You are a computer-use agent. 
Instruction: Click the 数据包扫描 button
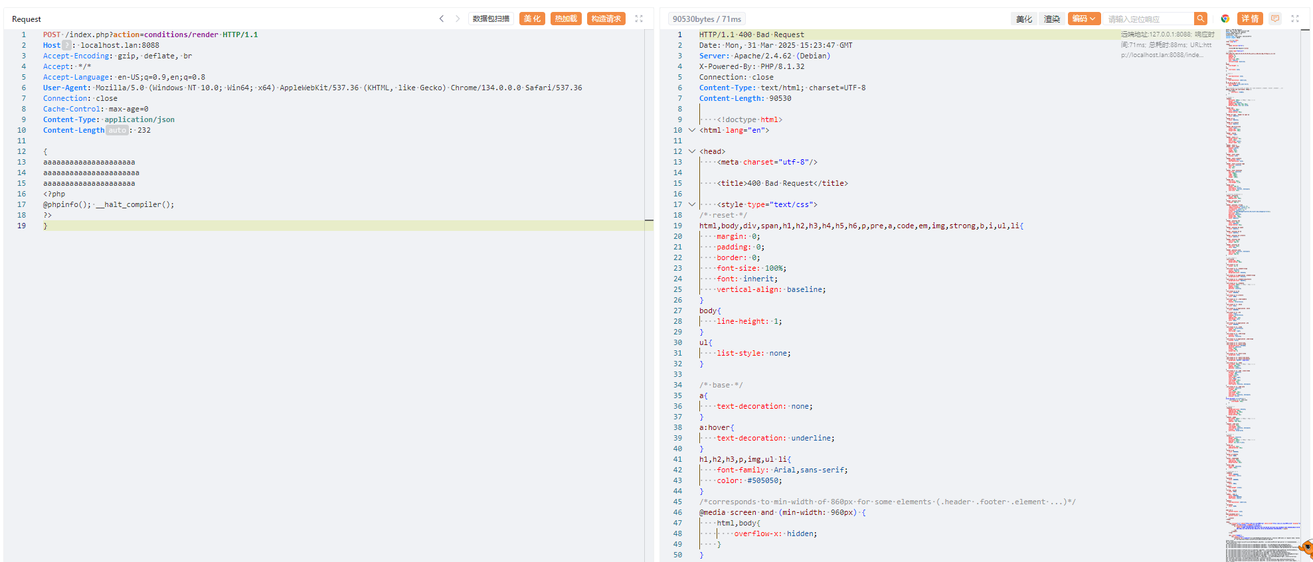click(x=491, y=19)
